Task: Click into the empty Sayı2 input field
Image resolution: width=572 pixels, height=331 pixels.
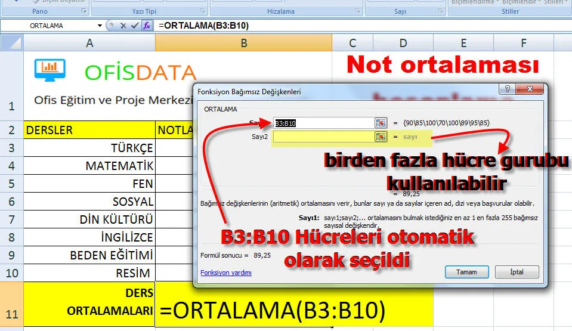Action: point(322,137)
